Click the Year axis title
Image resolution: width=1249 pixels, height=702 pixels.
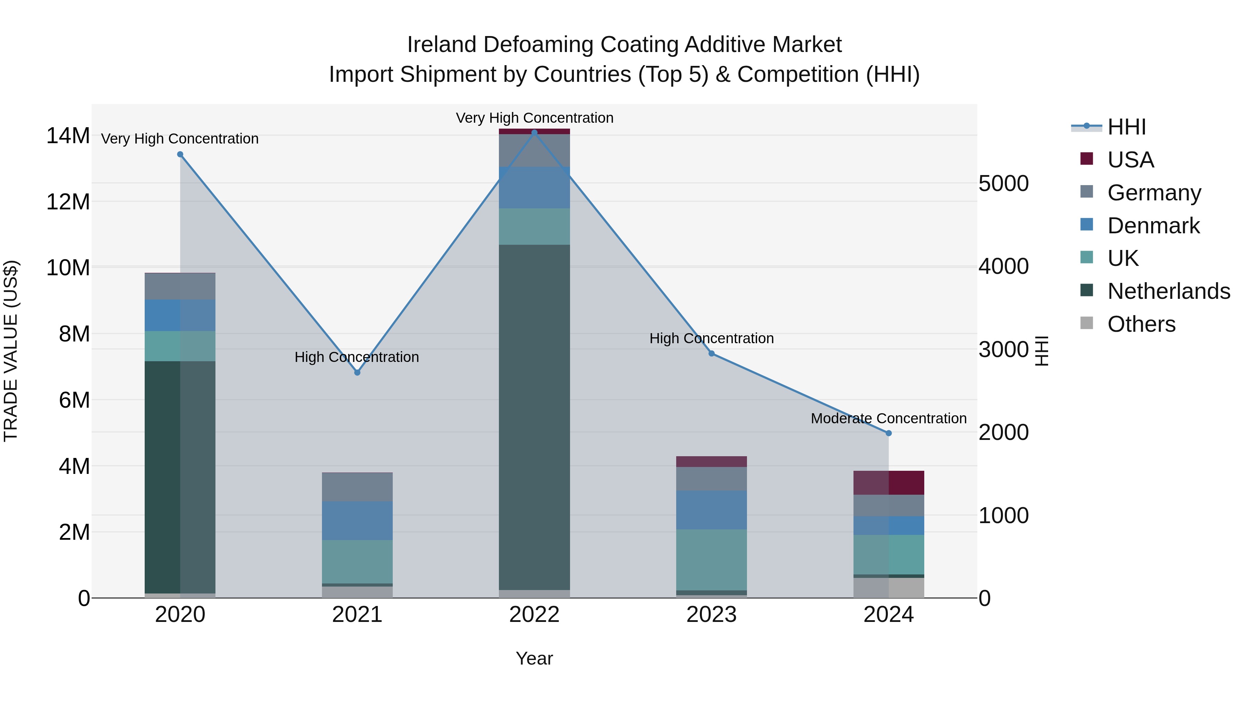pyautogui.click(x=534, y=658)
